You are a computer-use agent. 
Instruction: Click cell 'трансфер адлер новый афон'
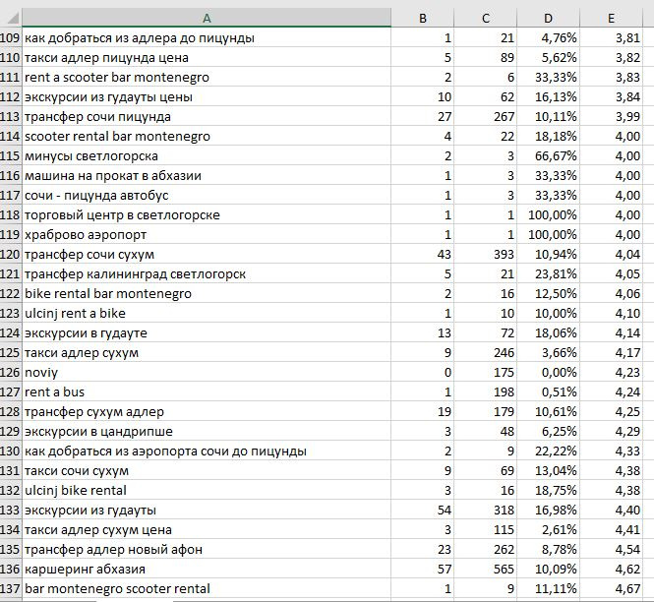pyautogui.click(x=207, y=550)
